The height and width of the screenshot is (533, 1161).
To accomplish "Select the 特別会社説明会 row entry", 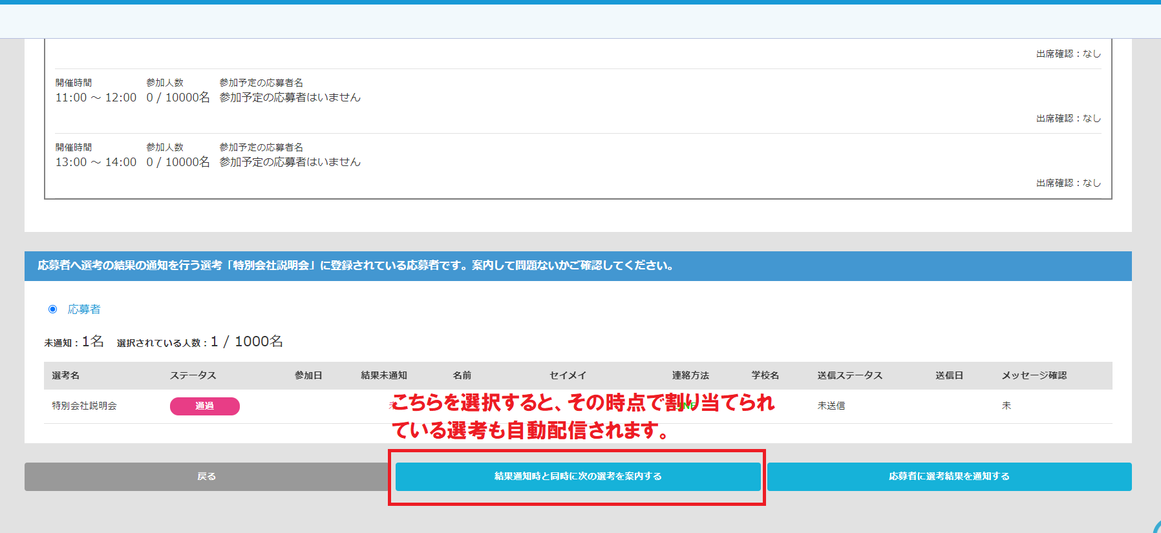I will [84, 406].
